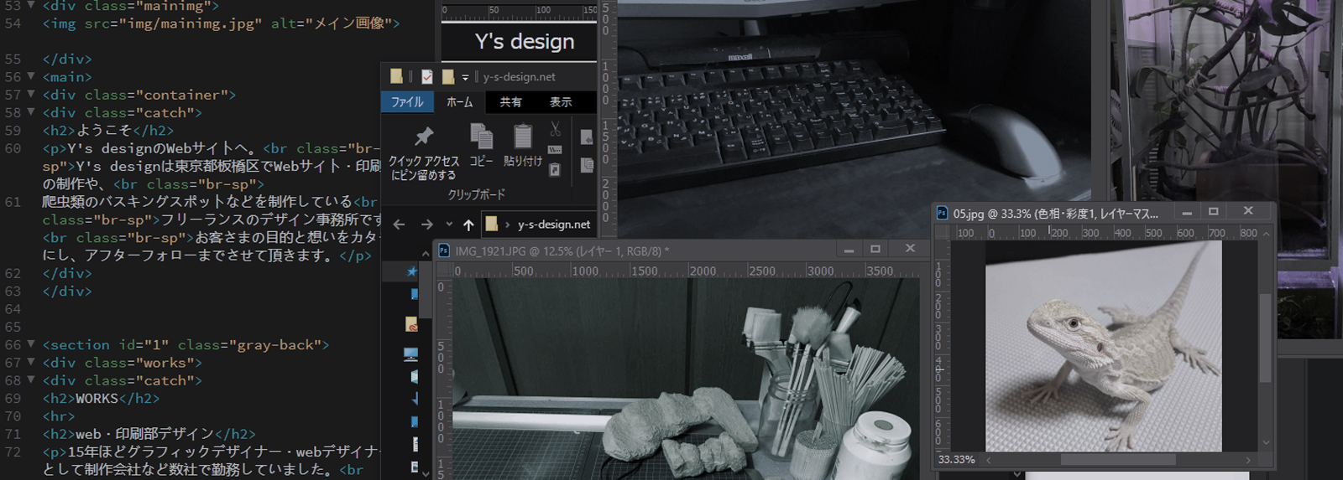Click the img src mainimg.jpg code line
Viewport: 1343px width, 480px height.
221,23
